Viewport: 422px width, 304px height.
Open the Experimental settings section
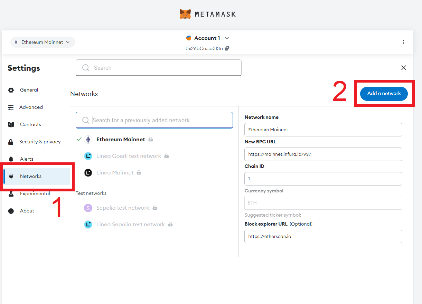coord(35,194)
